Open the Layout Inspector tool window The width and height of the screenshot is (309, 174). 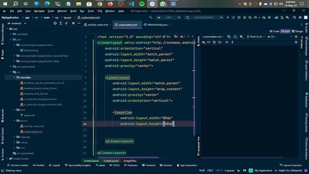(x=291, y=165)
